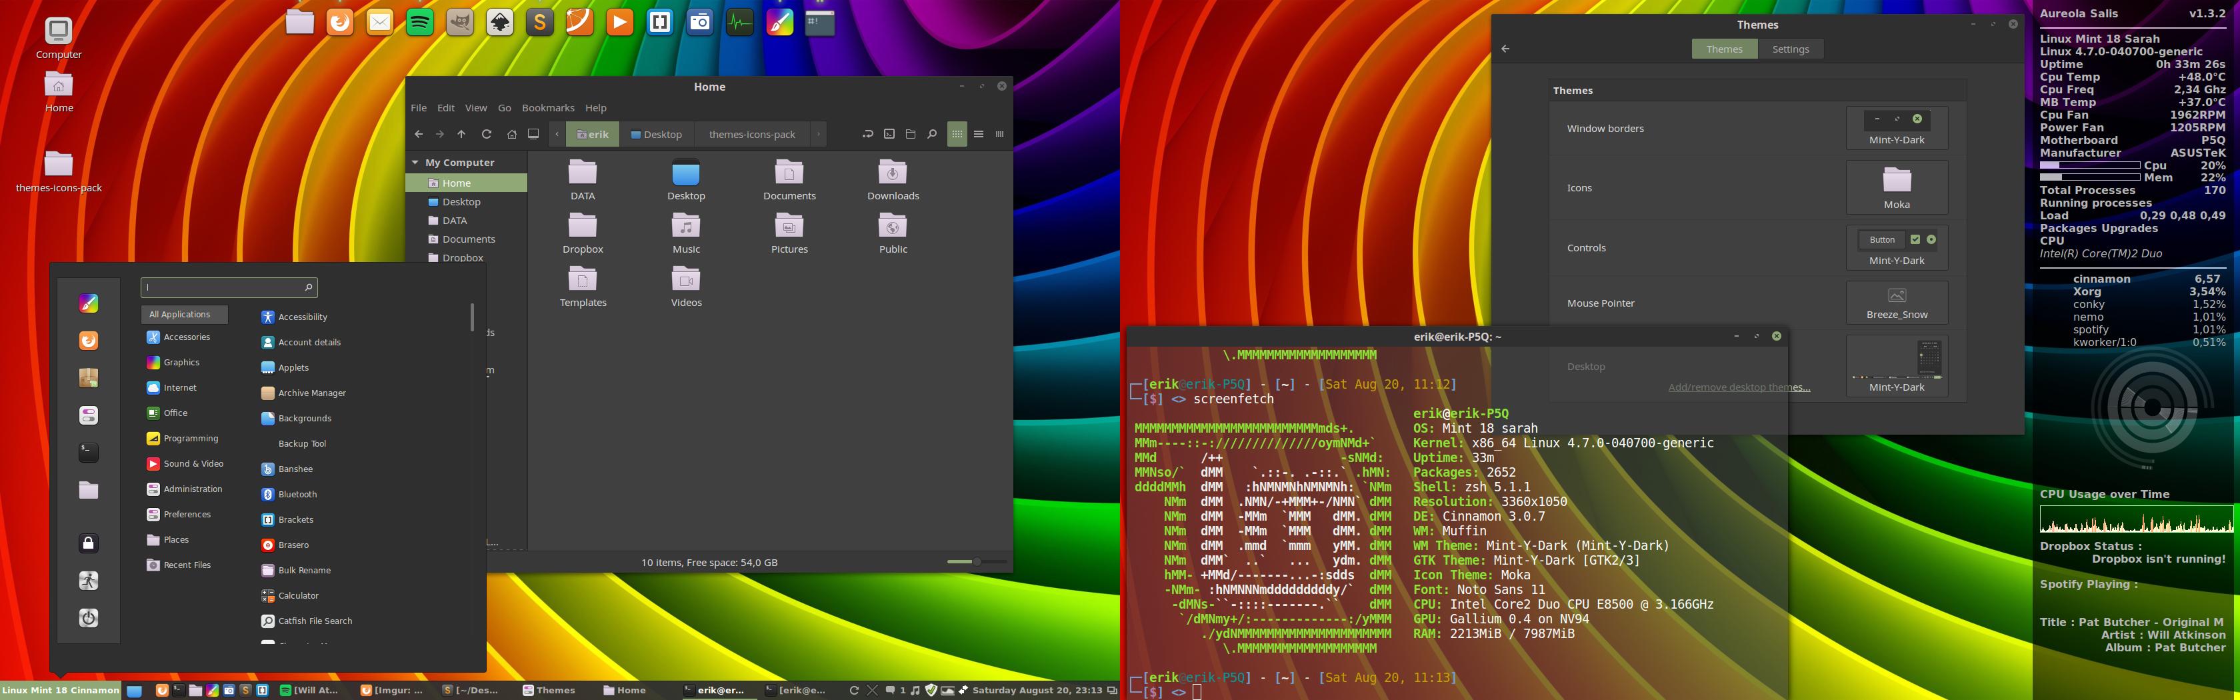
Task: Click the search magnifier in file manager toolbar
Action: point(932,134)
